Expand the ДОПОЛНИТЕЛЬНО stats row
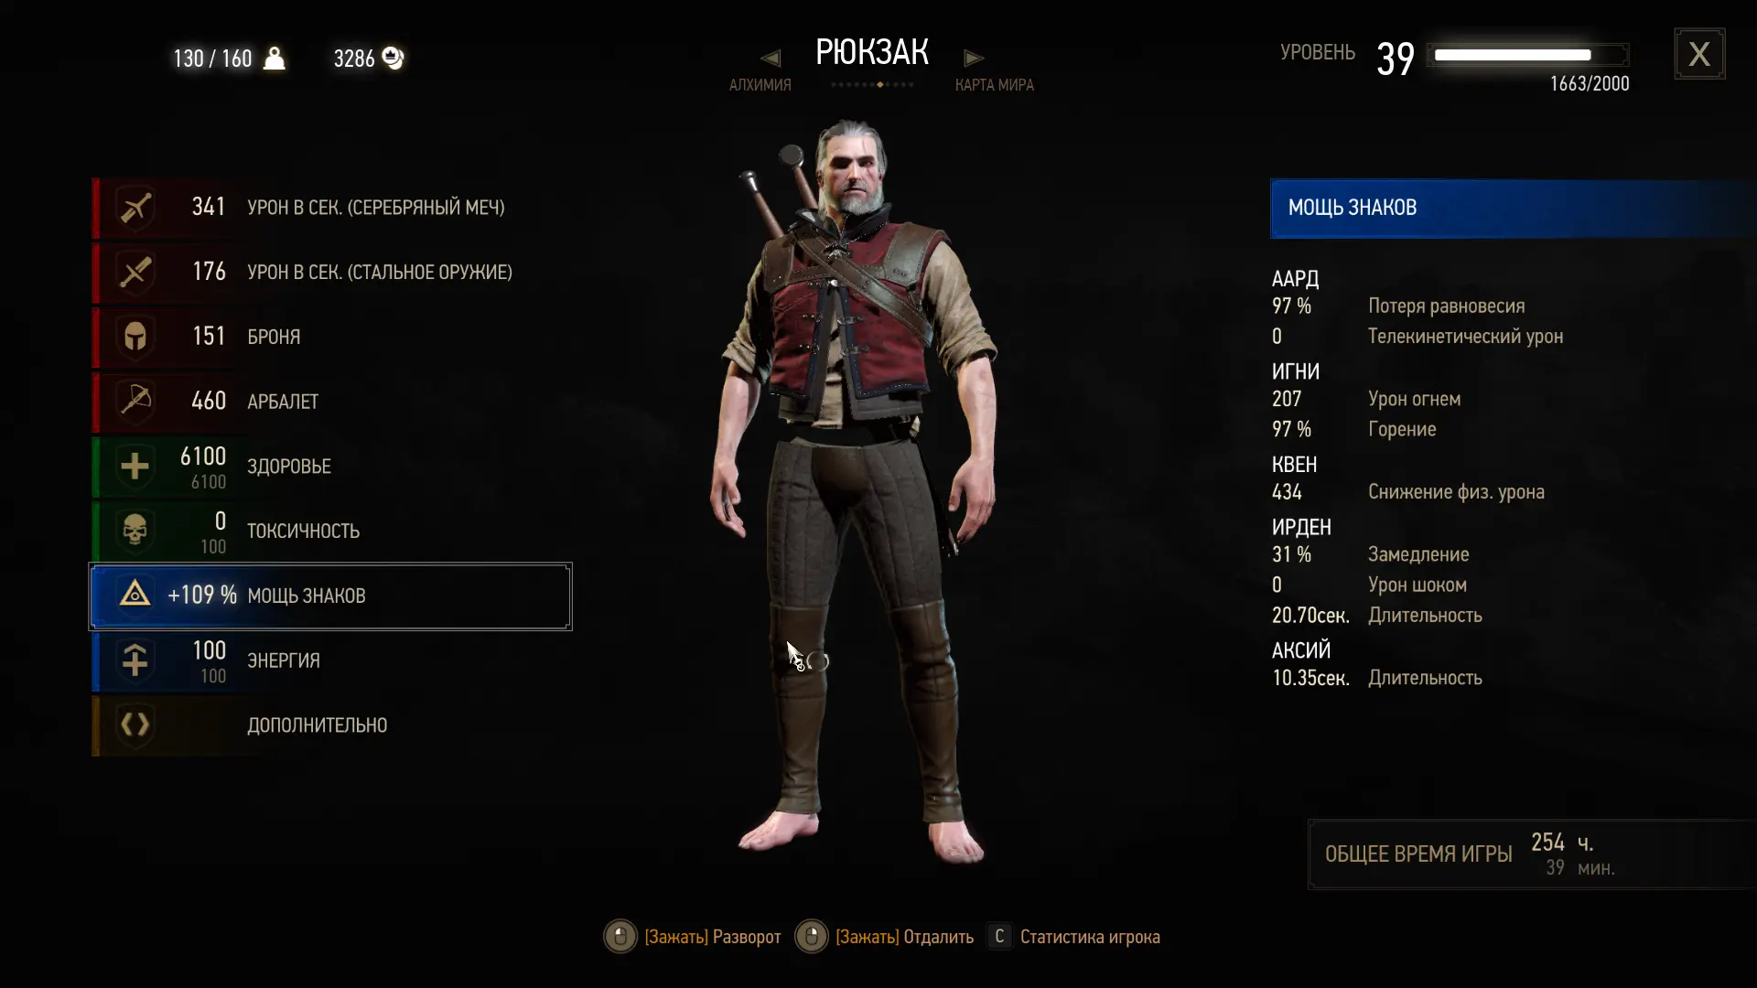The width and height of the screenshot is (1757, 988). click(x=331, y=725)
